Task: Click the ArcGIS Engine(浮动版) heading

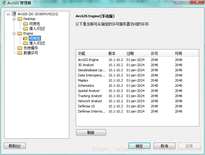Action: point(95,16)
